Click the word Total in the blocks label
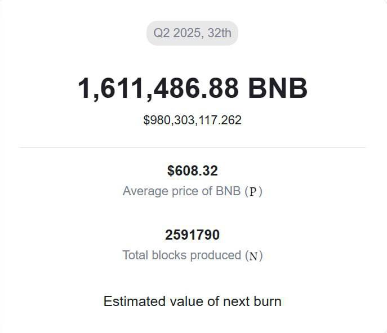The image size is (387, 333). [x=135, y=255]
